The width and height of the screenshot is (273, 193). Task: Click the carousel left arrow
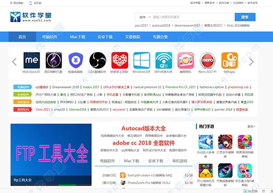tap(14, 62)
